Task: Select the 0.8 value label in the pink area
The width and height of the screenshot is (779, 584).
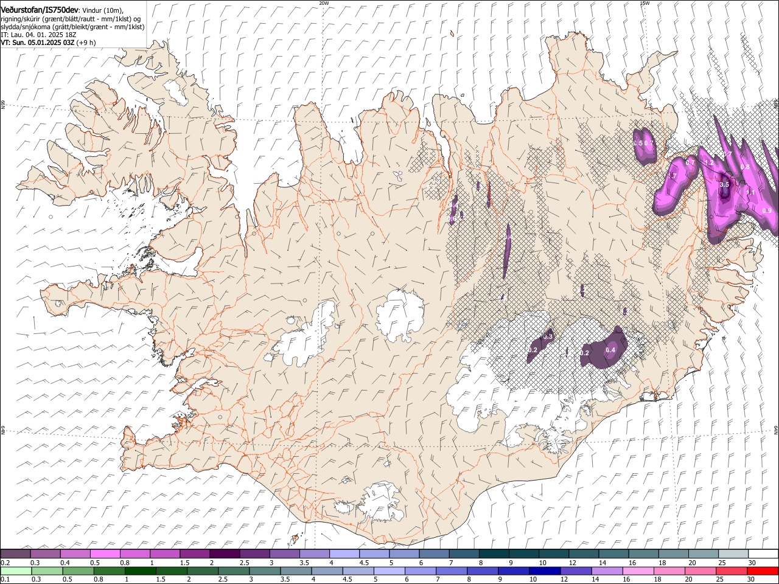Action: [745, 167]
